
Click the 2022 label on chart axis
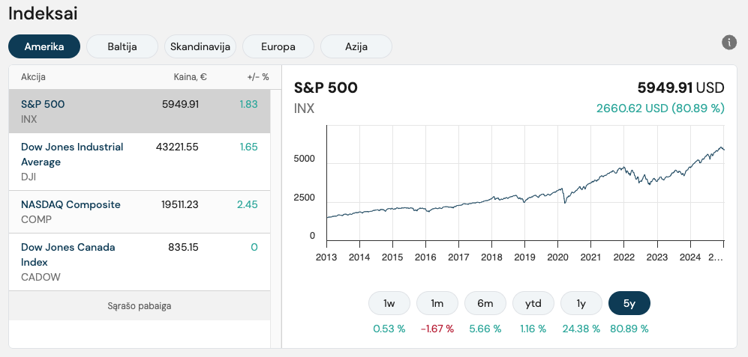[x=624, y=257]
